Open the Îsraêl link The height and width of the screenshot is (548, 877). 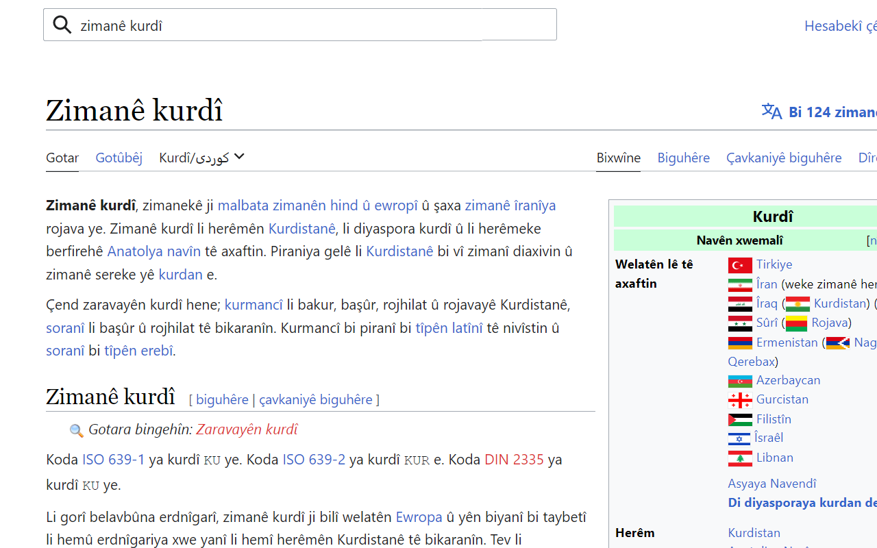pos(769,437)
